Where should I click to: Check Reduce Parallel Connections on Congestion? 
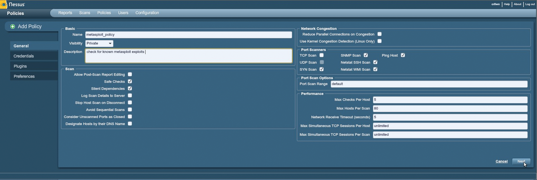(379, 34)
